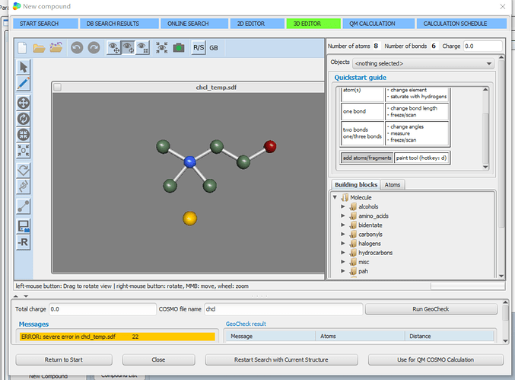Select the pencil paint tool
This screenshot has width=515, height=380.
(23, 83)
